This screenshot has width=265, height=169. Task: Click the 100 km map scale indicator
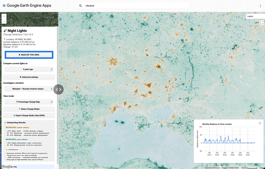[x=249, y=168]
